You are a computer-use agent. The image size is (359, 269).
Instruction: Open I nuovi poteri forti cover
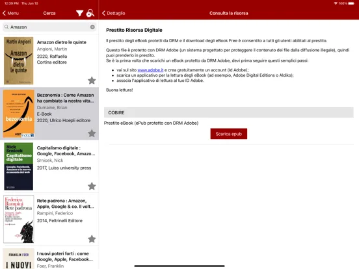19,259
